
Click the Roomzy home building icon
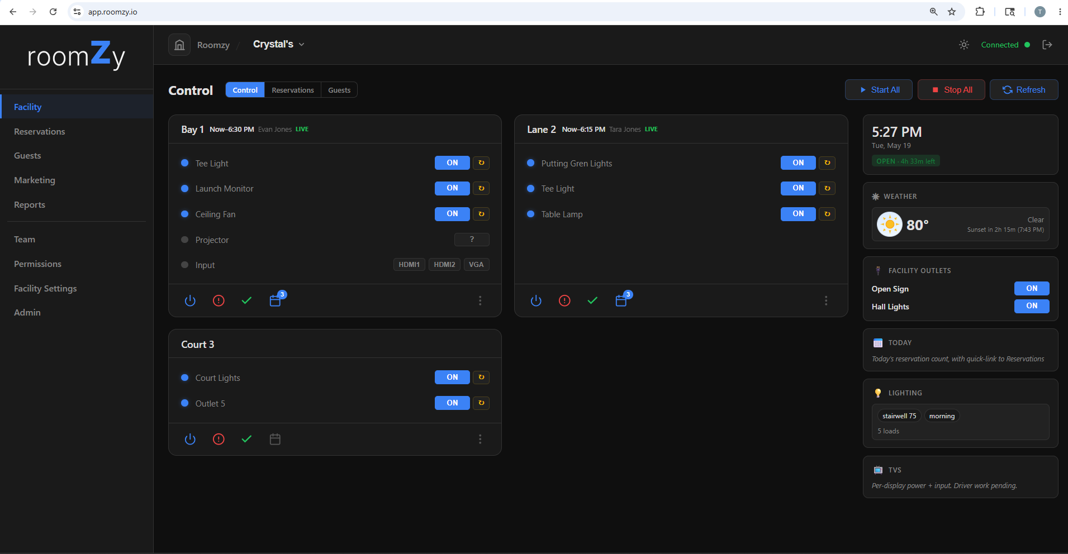179,45
